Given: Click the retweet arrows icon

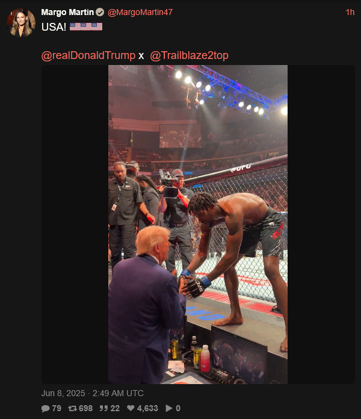Looking at the screenshot, I should [72, 408].
